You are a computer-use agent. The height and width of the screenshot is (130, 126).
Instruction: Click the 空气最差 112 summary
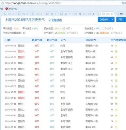pos(103,33)
